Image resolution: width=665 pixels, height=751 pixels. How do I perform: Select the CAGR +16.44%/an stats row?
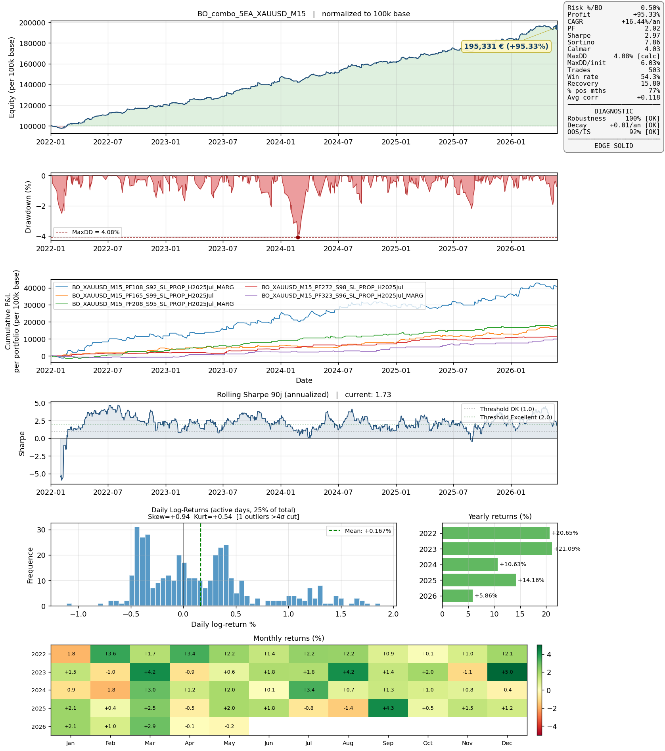pyautogui.click(x=613, y=22)
